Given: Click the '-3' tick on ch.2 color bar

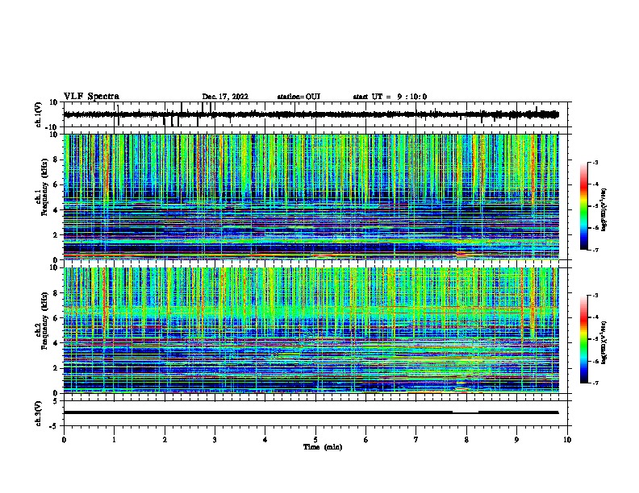Looking at the screenshot, I should [x=595, y=296].
